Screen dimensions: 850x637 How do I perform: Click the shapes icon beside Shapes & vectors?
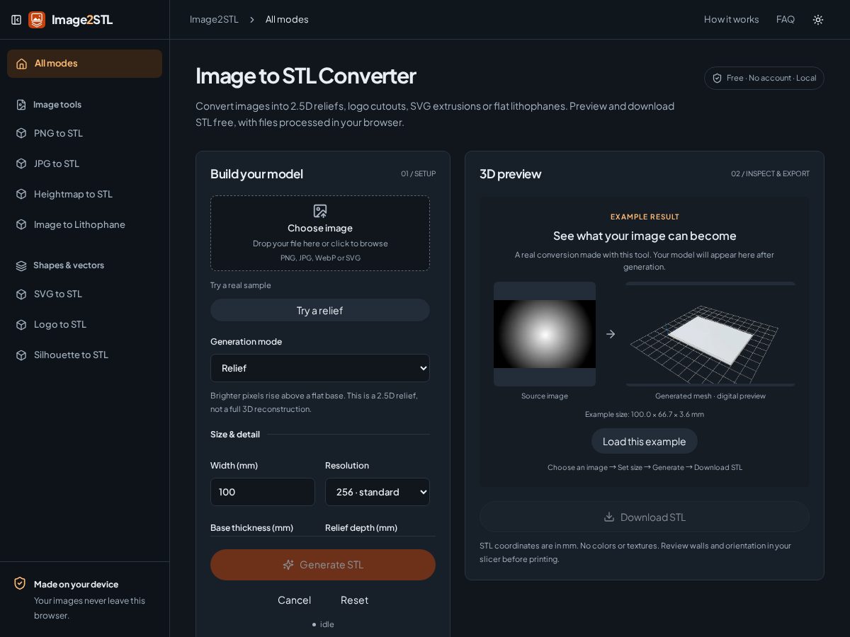pos(21,265)
